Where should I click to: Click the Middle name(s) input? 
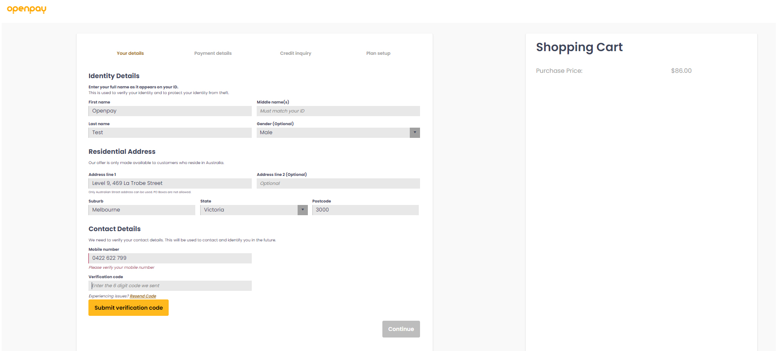click(338, 111)
